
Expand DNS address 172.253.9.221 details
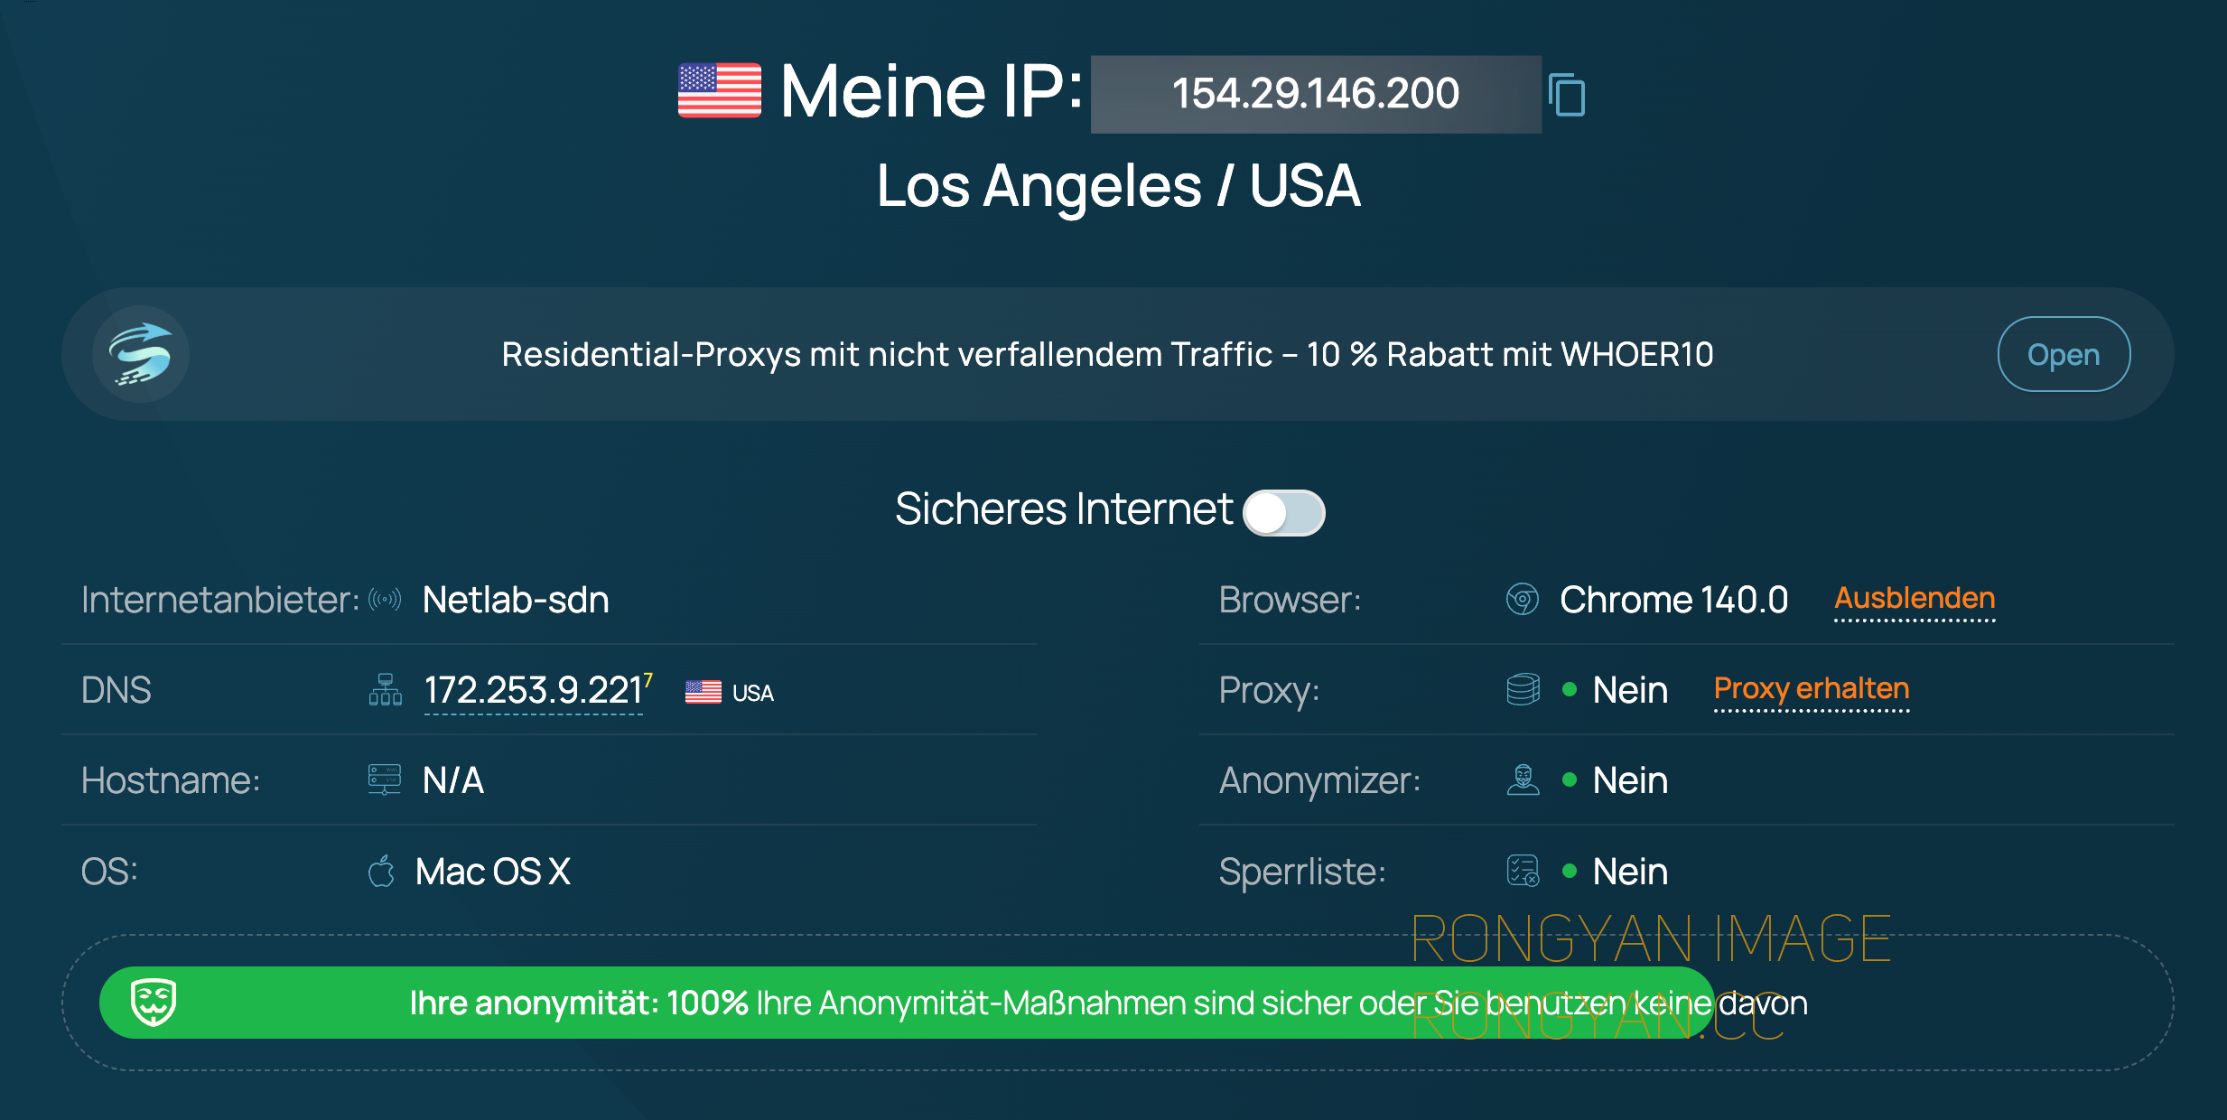click(x=534, y=691)
